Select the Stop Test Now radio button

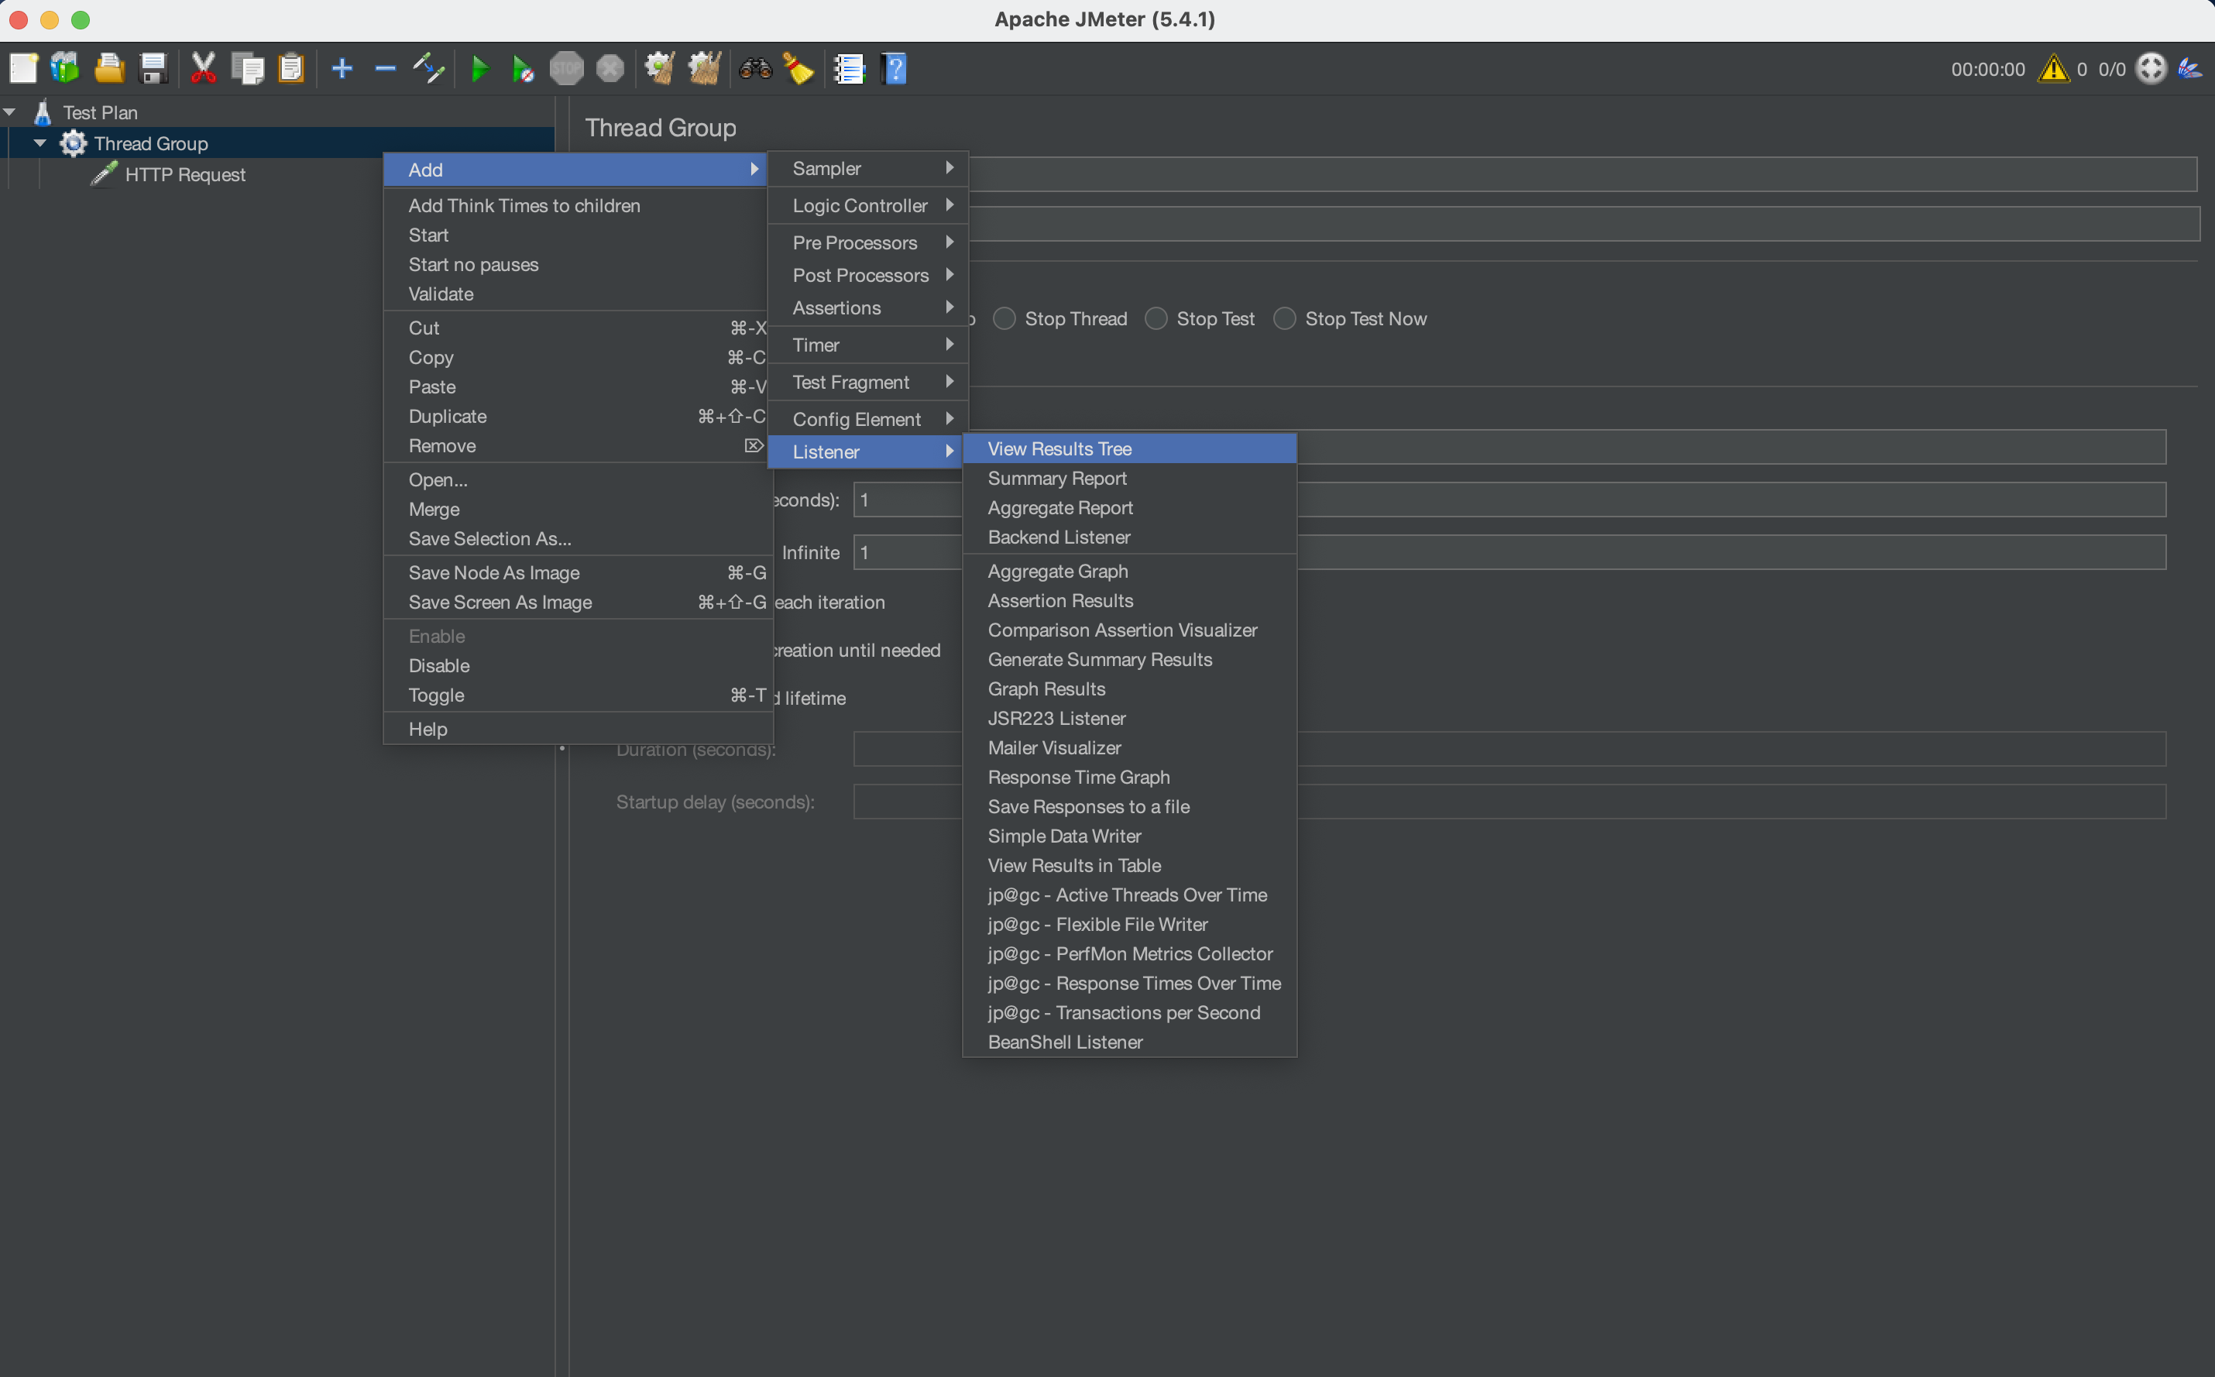1284,319
